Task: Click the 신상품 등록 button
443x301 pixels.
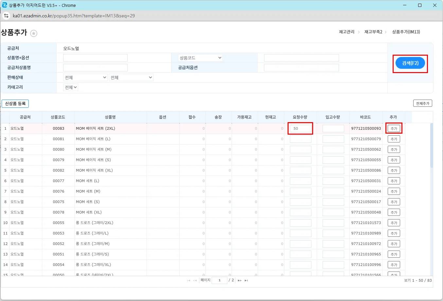Action: 15,104
